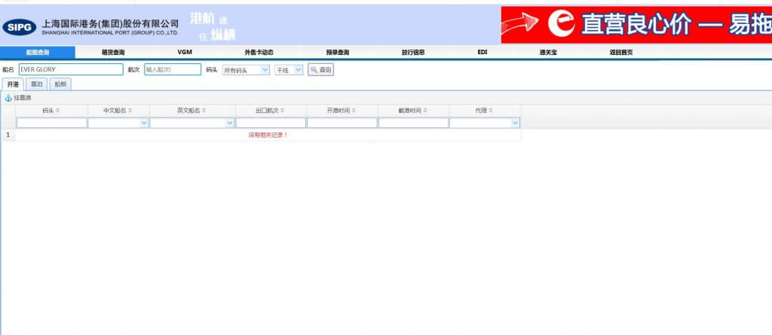Sort by the 码头 column header
The width and height of the screenshot is (772, 335).
[51, 111]
